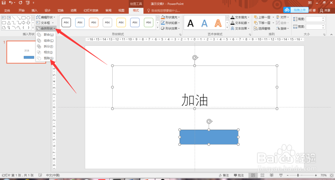Pick the arrow line shape
This screenshot has height=180, width=335.
point(18,18)
